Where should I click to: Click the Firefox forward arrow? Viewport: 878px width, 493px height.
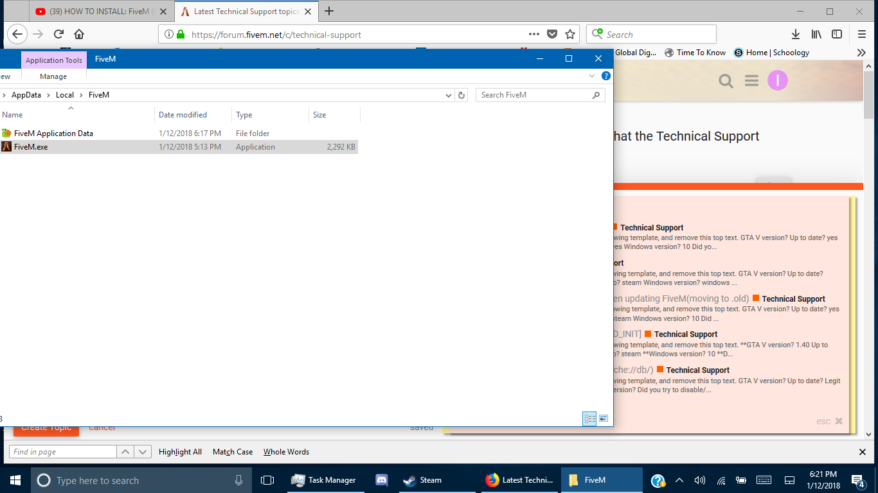(x=38, y=35)
